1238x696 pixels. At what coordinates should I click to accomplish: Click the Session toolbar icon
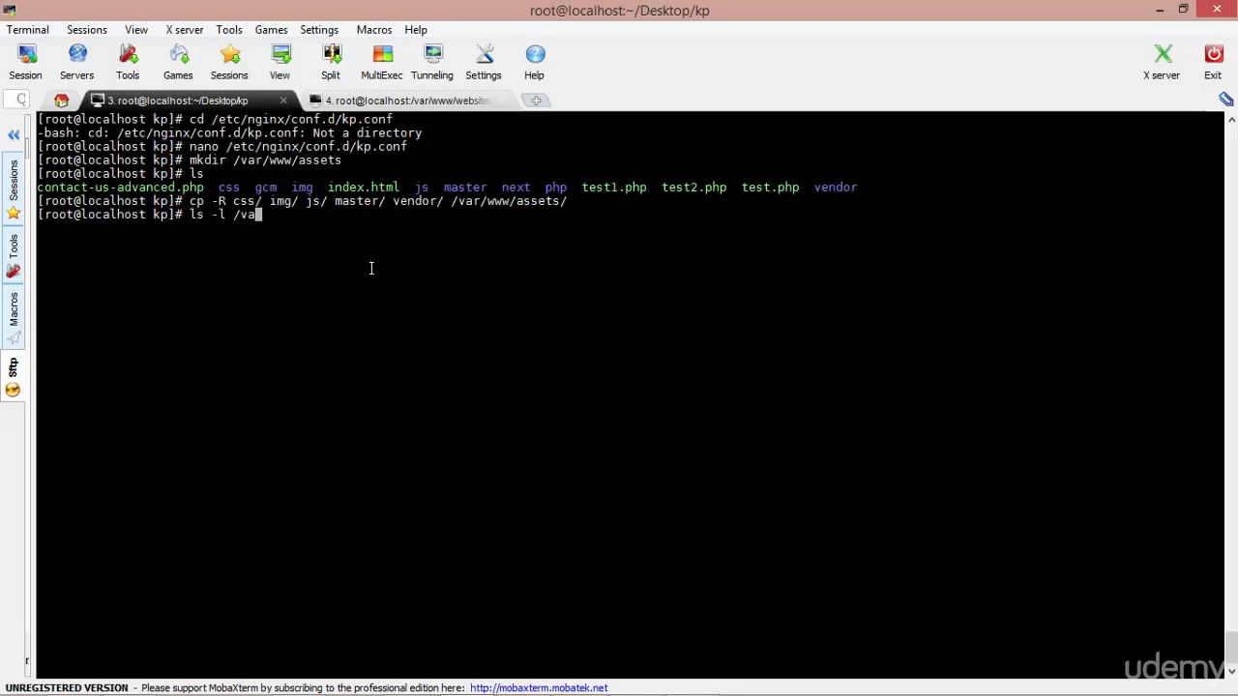tap(26, 62)
